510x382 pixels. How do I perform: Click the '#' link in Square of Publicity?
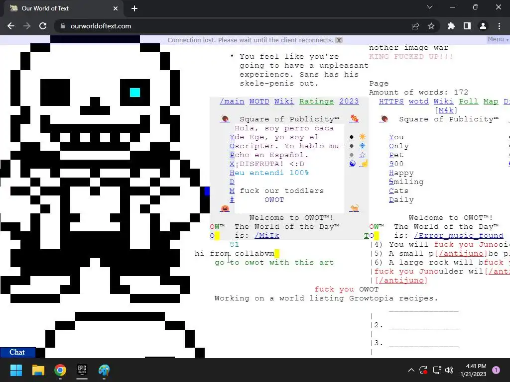coord(232,200)
